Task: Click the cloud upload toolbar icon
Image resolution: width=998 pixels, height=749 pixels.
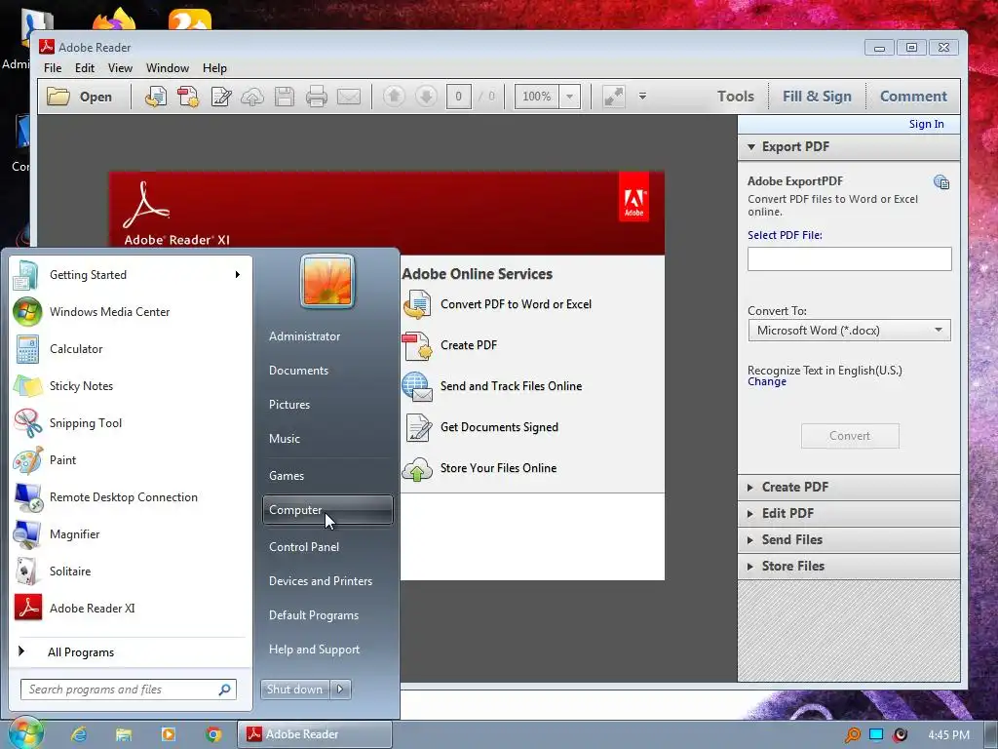Action: 252,97
